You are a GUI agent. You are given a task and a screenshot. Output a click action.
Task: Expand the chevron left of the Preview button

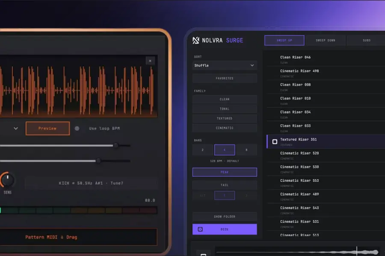(x=16, y=128)
